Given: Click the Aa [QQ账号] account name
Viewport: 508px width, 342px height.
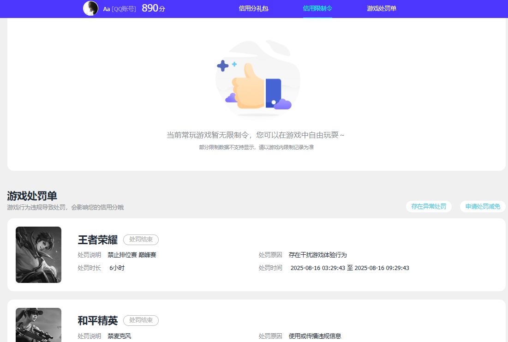Looking at the screenshot, I should (x=120, y=9).
